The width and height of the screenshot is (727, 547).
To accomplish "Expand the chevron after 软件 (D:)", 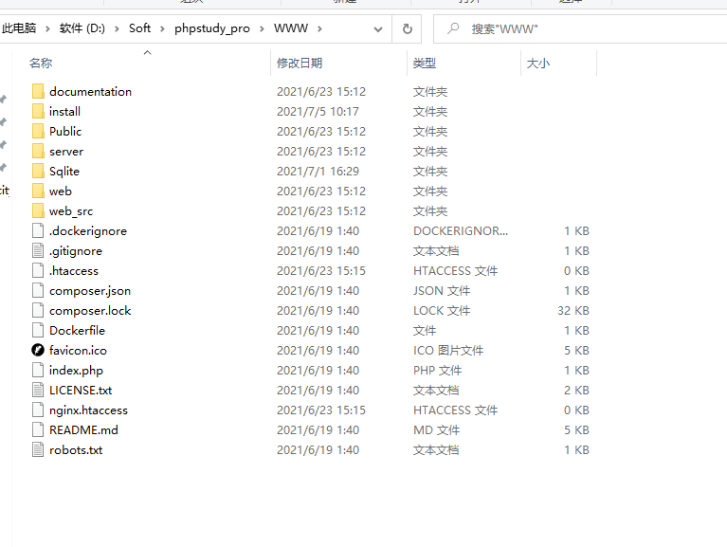I will [x=117, y=28].
